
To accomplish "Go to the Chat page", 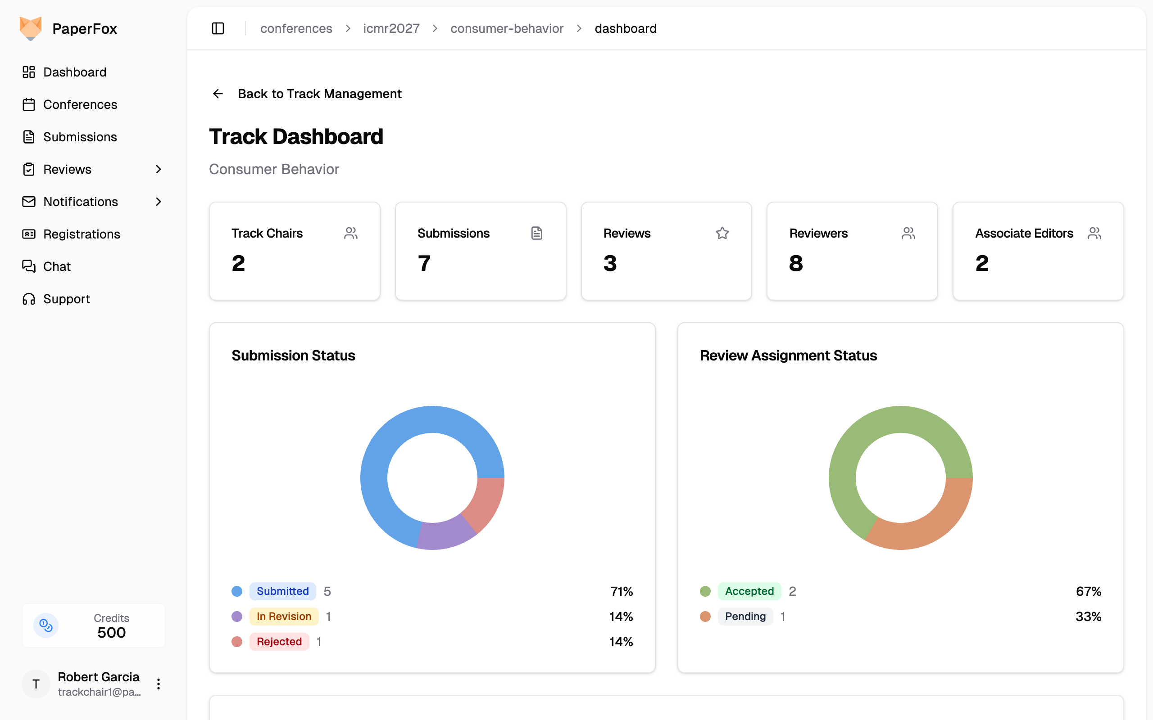I will 57,266.
